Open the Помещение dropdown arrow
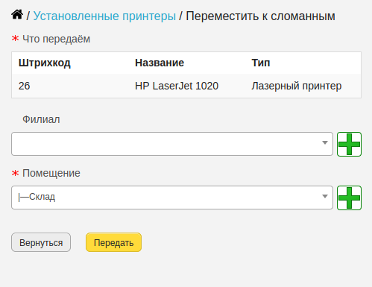The height and width of the screenshot is (287, 372). (x=324, y=196)
